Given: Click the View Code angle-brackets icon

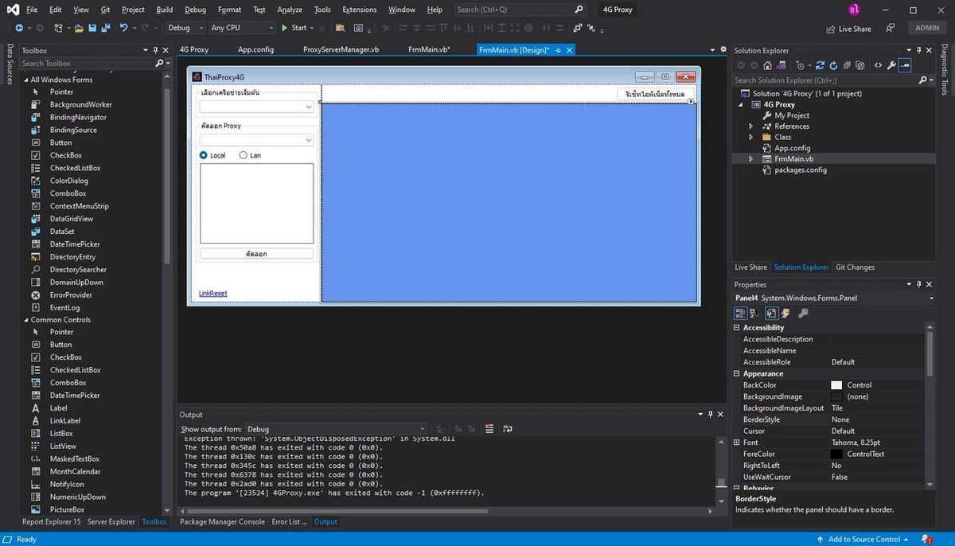Looking at the screenshot, I should (x=878, y=65).
